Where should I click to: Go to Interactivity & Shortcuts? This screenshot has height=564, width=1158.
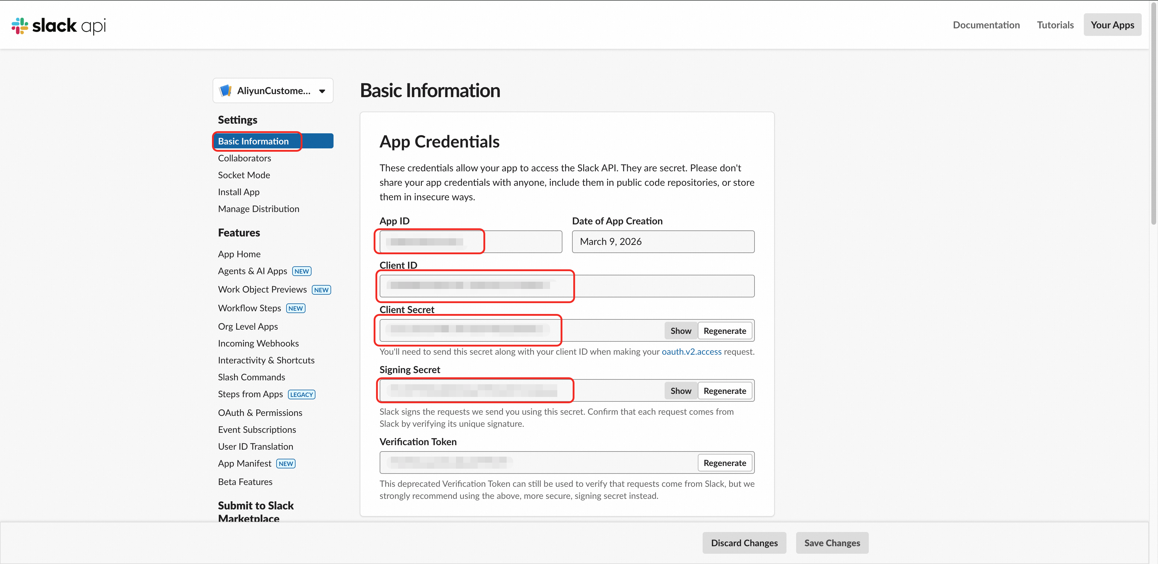[x=266, y=360]
